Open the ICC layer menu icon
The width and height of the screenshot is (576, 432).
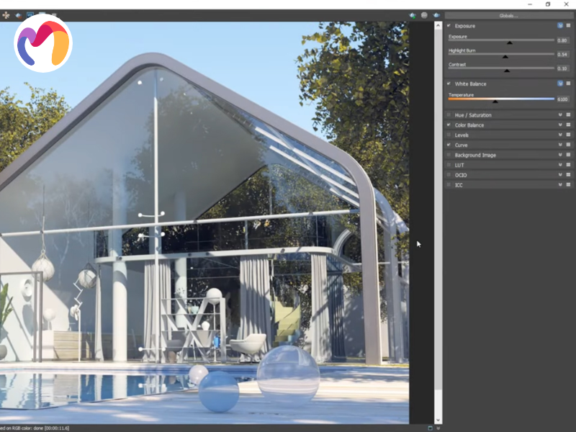tap(568, 185)
